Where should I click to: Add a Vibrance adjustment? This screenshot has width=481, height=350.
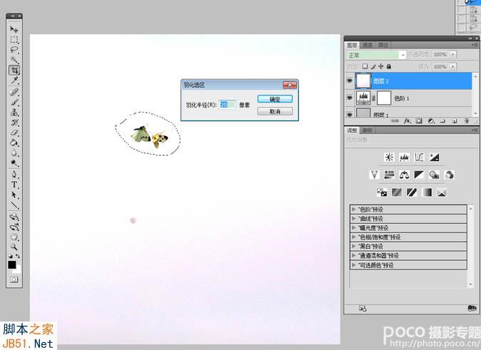[x=374, y=175]
